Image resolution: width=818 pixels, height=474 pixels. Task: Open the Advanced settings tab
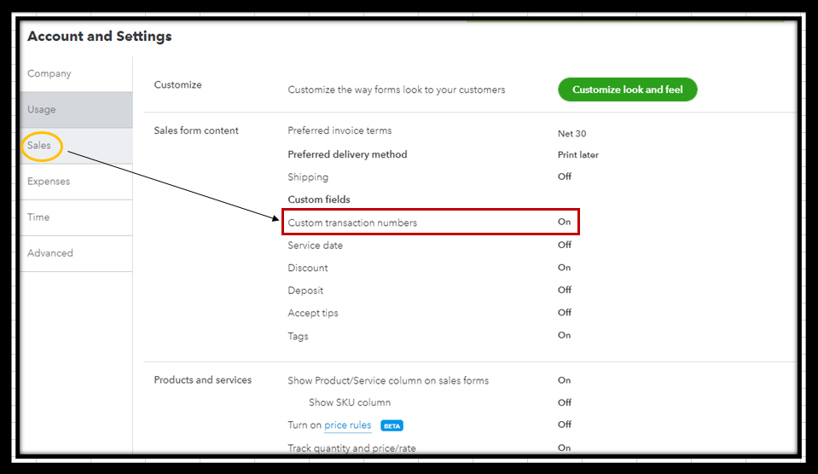[50, 253]
